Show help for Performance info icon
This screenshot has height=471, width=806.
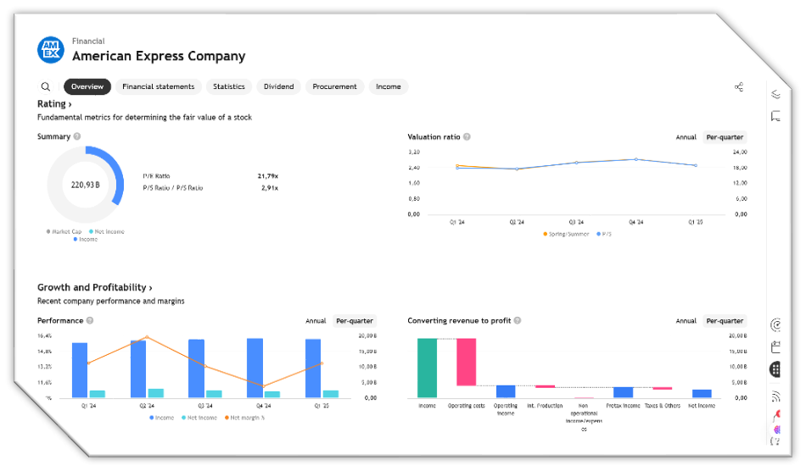pyautogui.click(x=90, y=321)
